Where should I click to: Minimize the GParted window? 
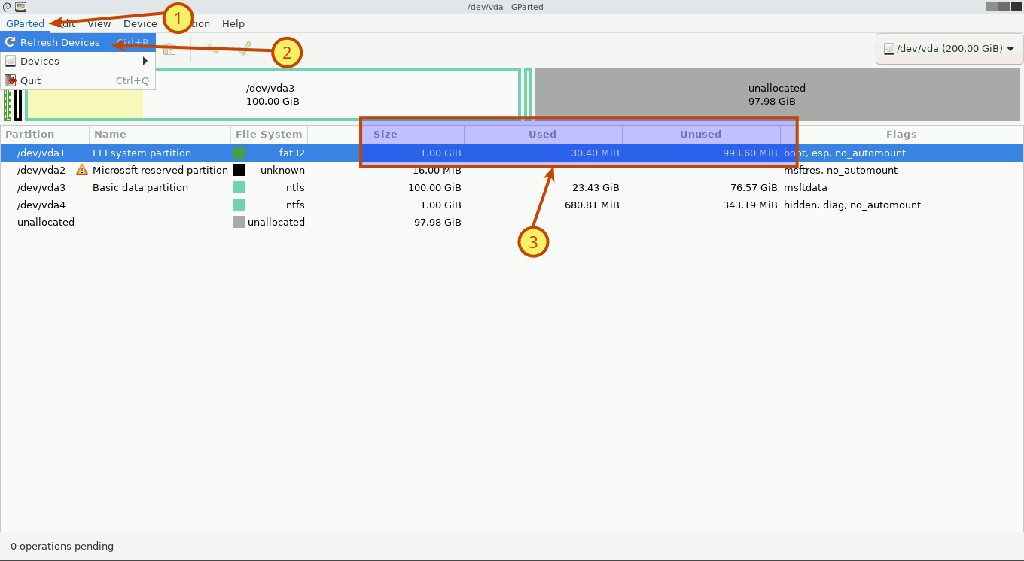pos(992,6)
